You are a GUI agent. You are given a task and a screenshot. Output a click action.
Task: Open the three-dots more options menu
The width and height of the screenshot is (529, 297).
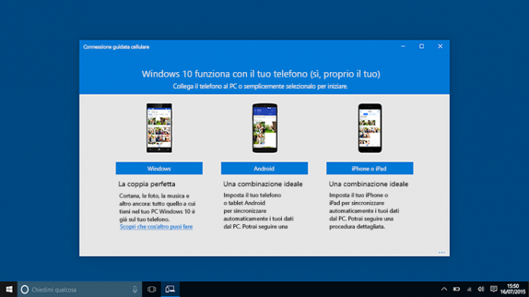click(442, 252)
